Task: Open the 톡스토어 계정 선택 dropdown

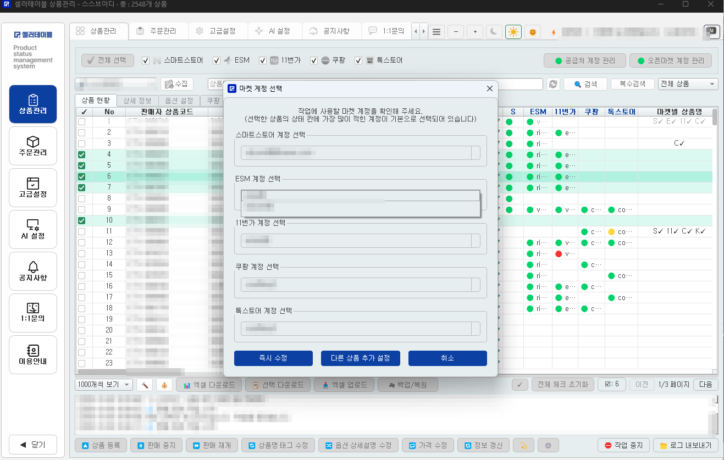Action: (361, 329)
